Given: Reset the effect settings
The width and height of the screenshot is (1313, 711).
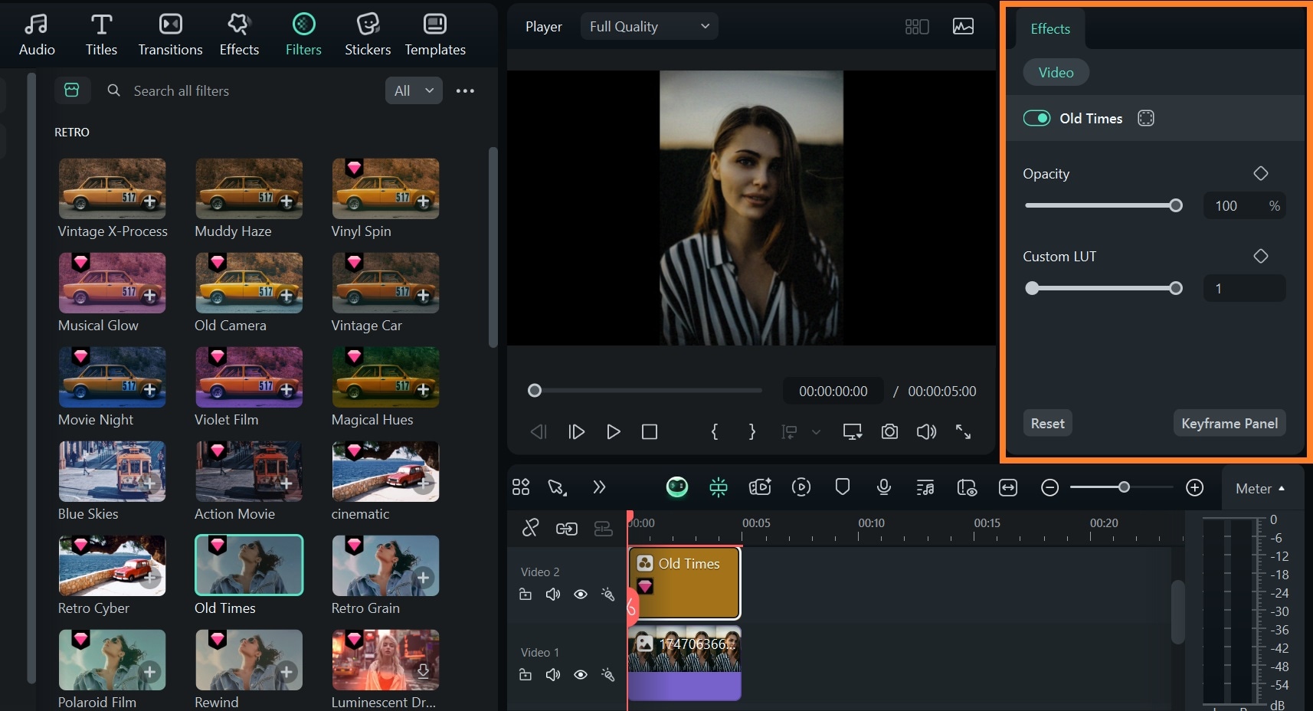Looking at the screenshot, I should [1047, 423].
